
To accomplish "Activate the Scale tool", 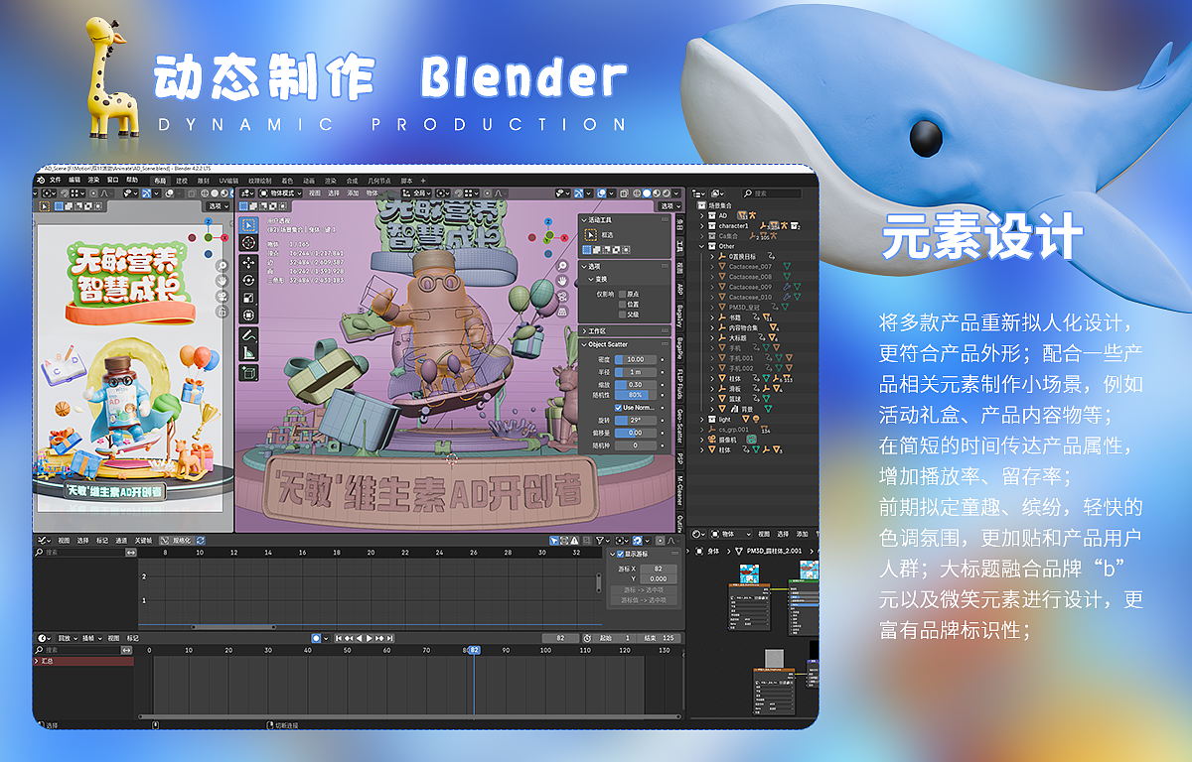I will pos(248,297).
